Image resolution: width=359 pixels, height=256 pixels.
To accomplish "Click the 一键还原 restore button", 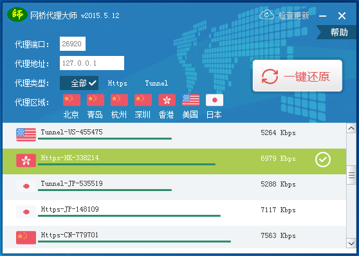I will 297,76.
